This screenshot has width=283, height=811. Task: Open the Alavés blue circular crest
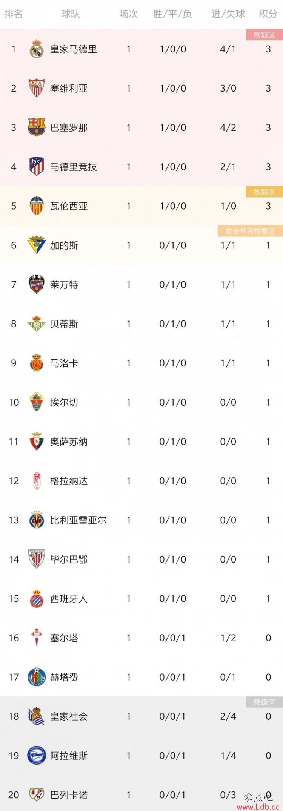tap(37, 755)
